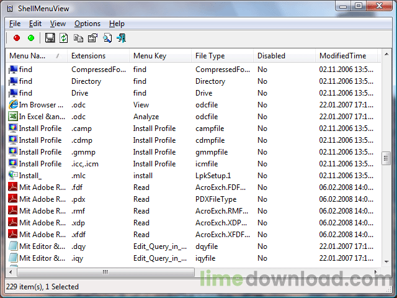
Task: Open the Help menu
Action: click(117, 24)
